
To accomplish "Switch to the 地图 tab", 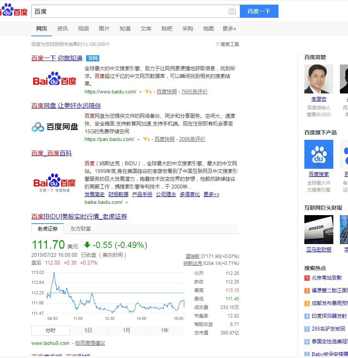I will click(209, 29).
